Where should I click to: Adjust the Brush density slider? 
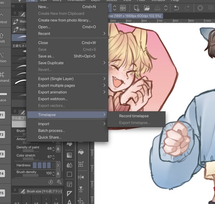coord(30,175)
